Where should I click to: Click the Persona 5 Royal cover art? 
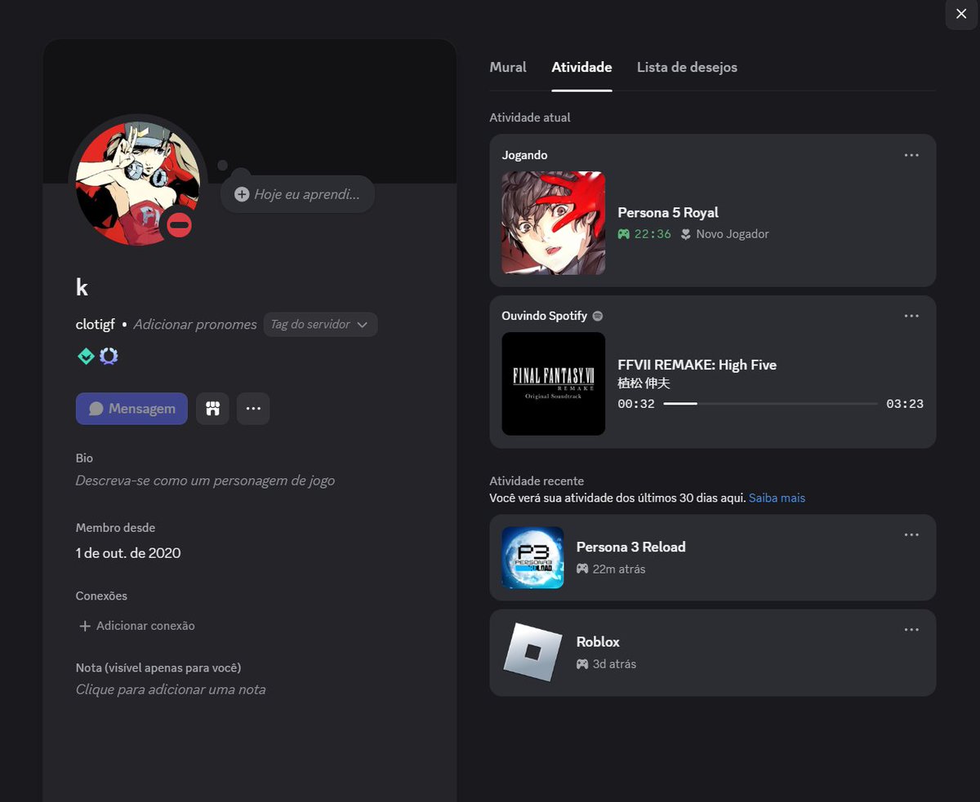click(554, 223)
